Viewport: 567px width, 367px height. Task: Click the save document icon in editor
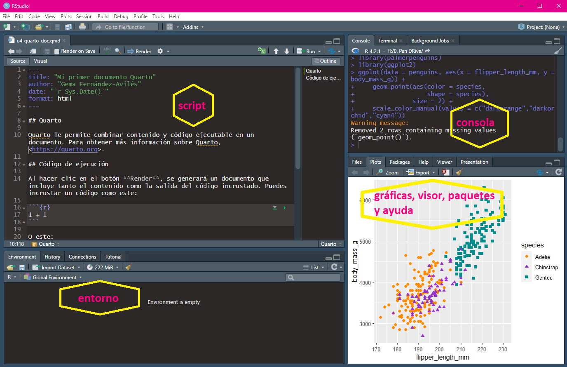pyautogui.click(x=47, y=51)
